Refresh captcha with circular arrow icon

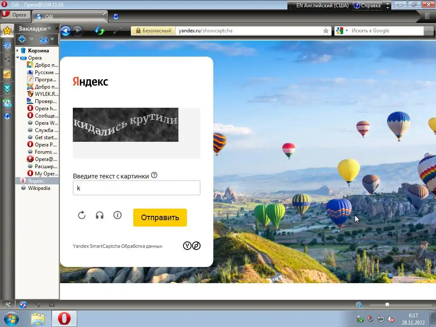[x=82, y=215]
